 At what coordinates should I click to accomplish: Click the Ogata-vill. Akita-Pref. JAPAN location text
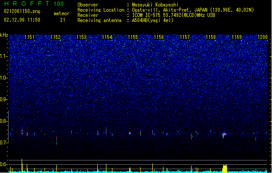coord(193,10)
